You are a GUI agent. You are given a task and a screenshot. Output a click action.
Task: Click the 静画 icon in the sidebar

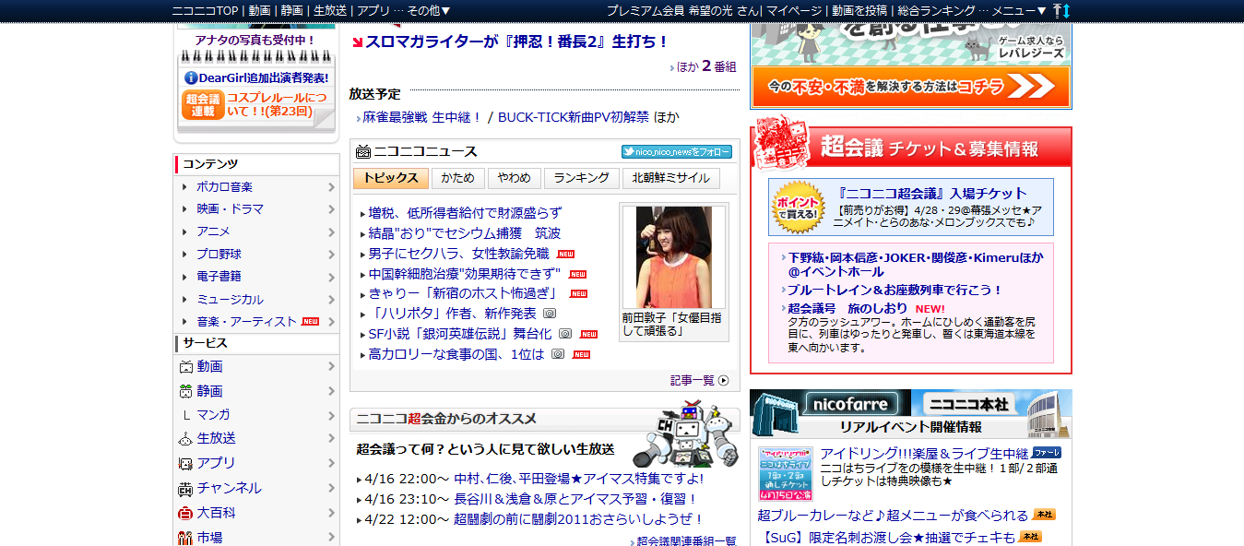click(184, 391)
